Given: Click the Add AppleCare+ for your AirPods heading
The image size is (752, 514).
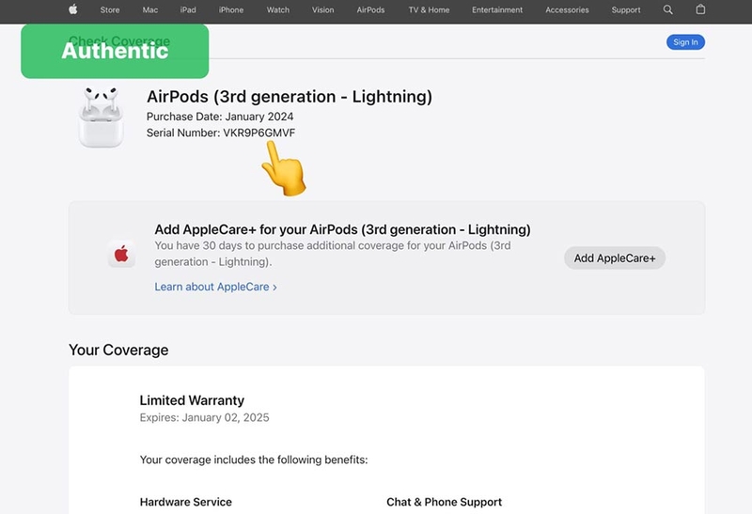Looking at the screenshot, I should [342, 229].
